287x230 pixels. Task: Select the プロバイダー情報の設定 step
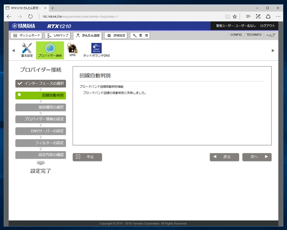click(x=41, y=119)
